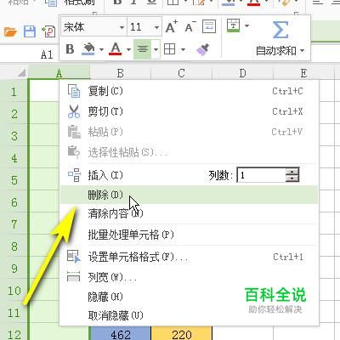Choose 删除(D) from the context menu

(189, 195)
